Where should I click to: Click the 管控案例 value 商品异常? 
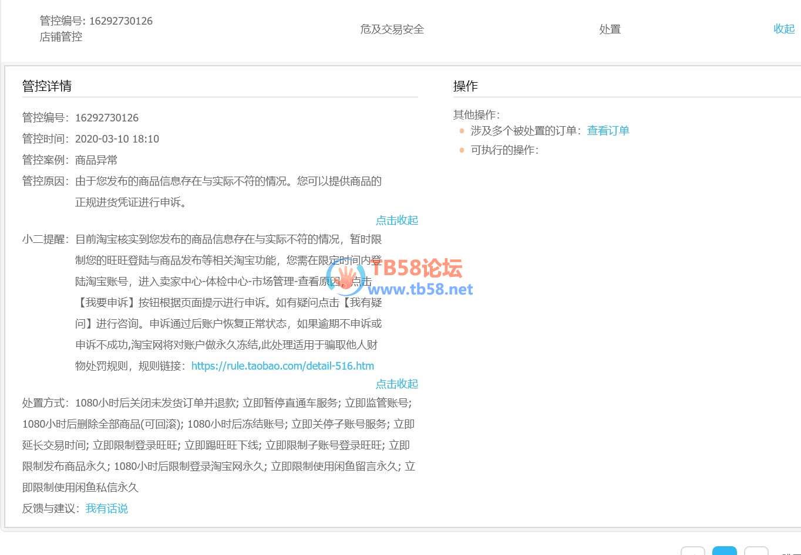pos(96,160)
